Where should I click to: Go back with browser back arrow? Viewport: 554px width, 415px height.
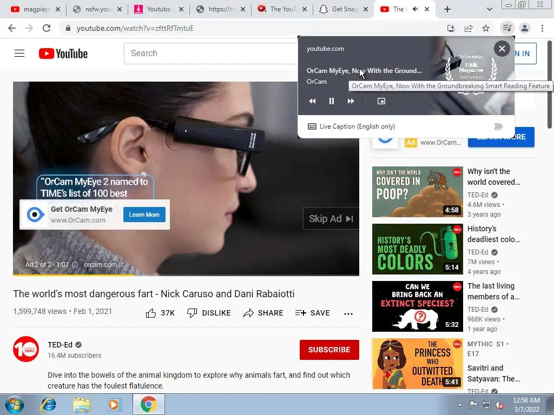pyautogui.click(x=12, y=28)
